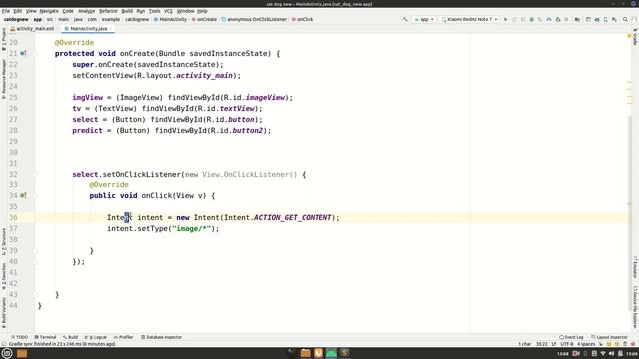Click the Debug app bug icon
639x359 pixels.
click(x=531, y=19)
